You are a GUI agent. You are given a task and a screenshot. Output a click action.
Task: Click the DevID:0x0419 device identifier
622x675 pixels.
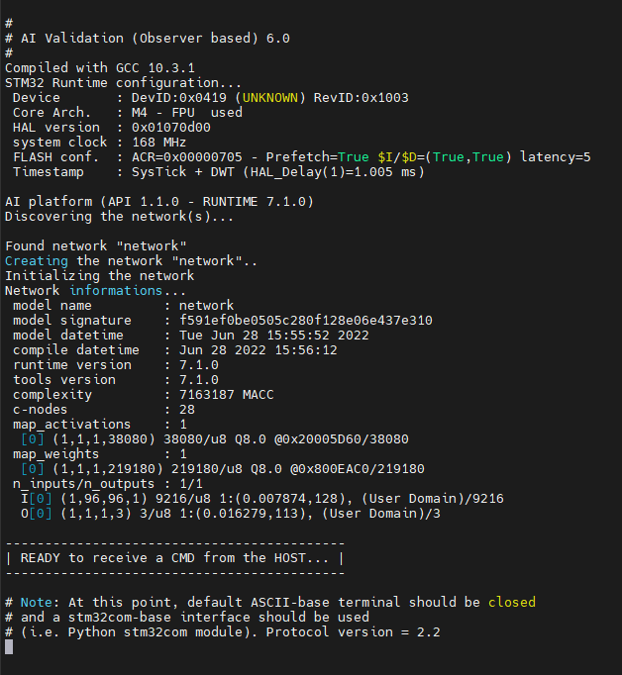pyautogui.click(x=179, y=98)
